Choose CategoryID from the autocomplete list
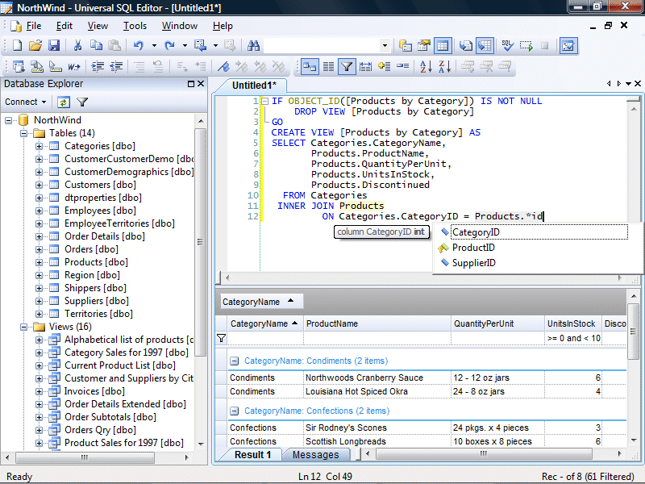The height and width of the screenshot is (484, 645). pyautogui.click(x=539, y=232)
